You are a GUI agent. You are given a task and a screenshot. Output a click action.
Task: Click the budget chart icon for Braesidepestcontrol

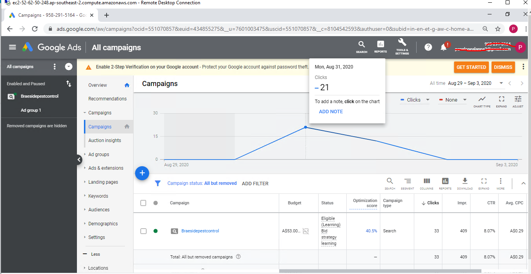coord(306,231)
